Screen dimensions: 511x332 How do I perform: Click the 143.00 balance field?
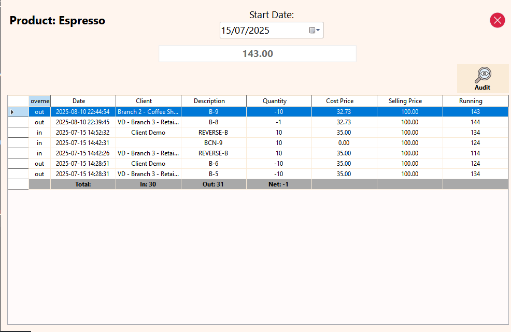[257, 54]
